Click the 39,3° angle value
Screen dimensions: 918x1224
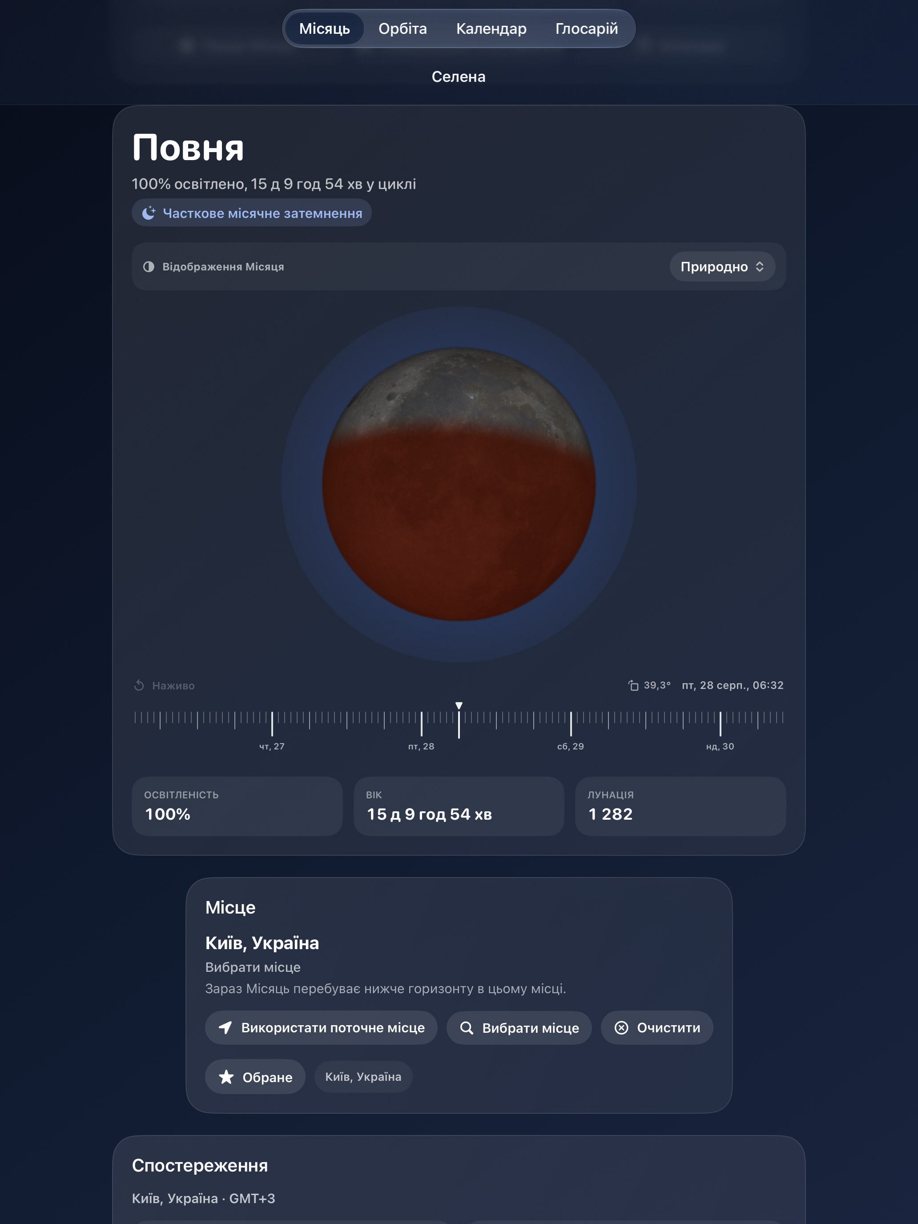(657, 685)
